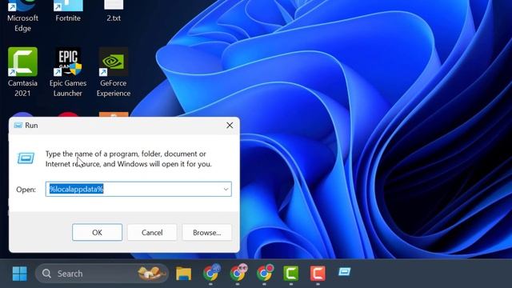Open the Windows Start menu
512x288 pixels.
pos(19,274)
